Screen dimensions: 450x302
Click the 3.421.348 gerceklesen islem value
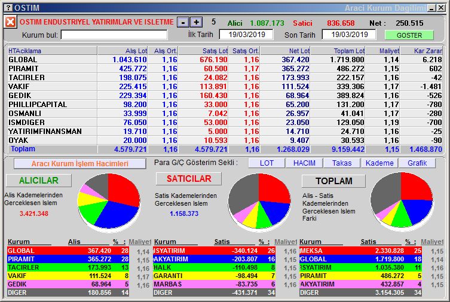pyautogui.click(x=34, y=213)
